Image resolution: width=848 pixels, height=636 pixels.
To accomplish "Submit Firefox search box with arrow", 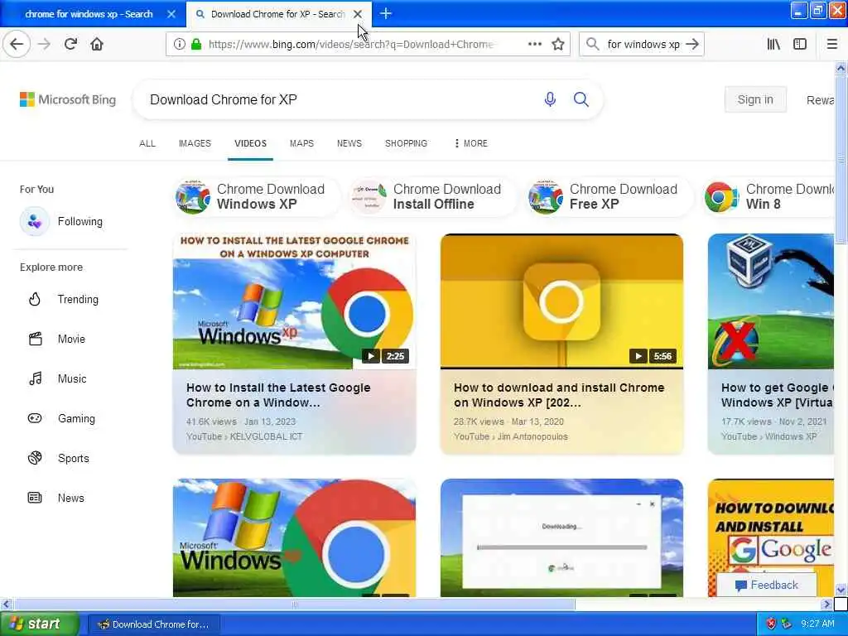I will 692,45.
